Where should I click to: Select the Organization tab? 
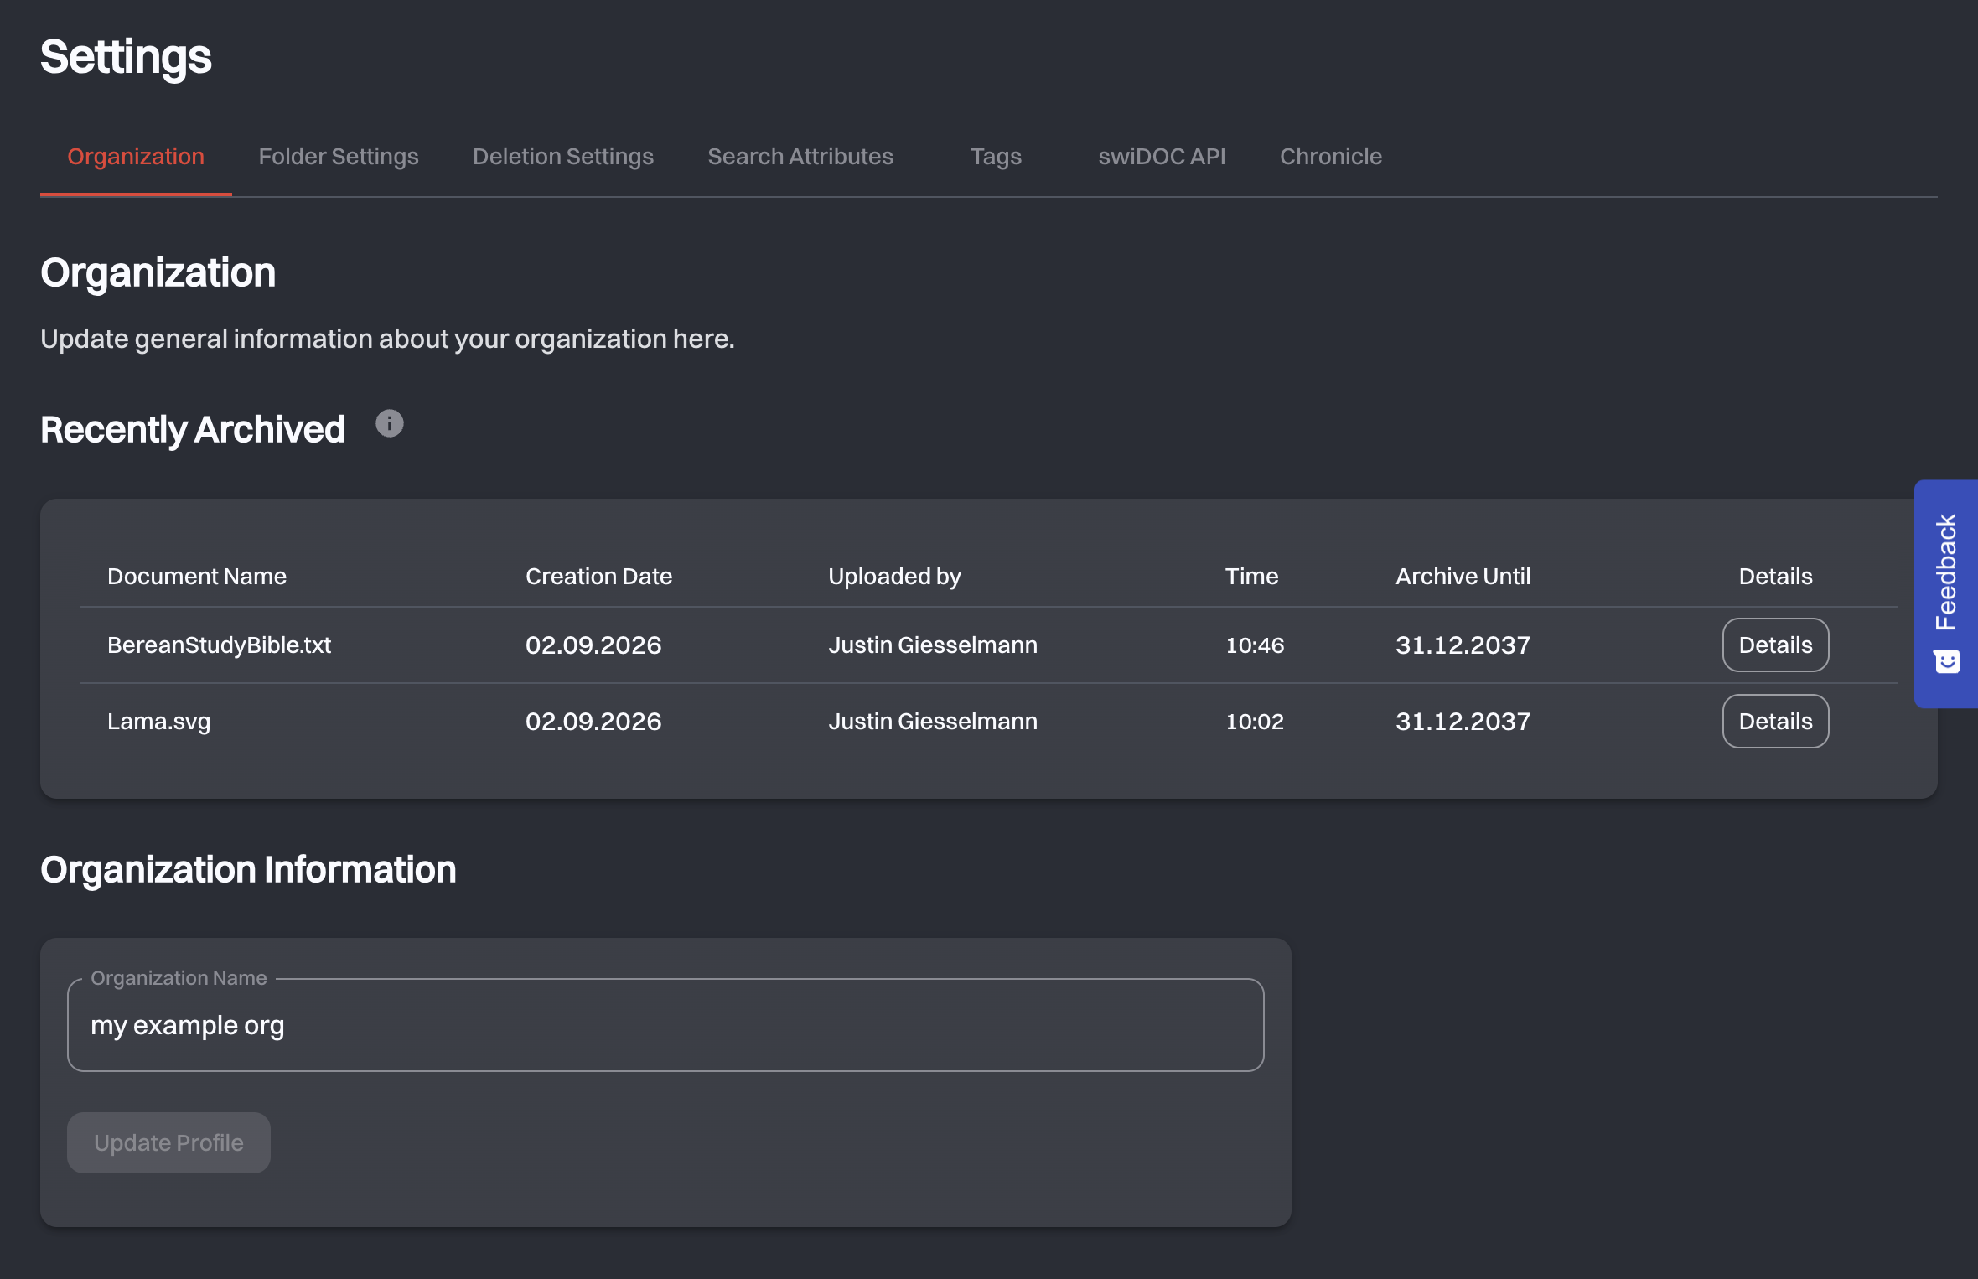[136, 157]
